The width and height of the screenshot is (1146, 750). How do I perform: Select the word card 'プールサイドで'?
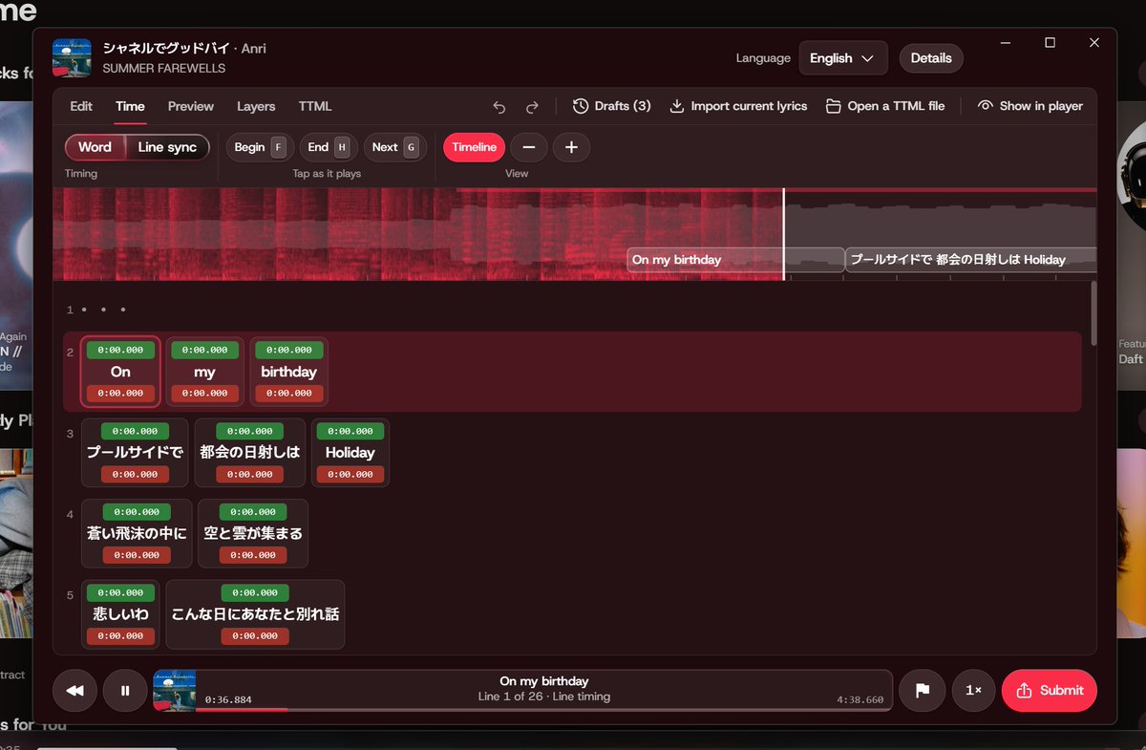click(135, 453)
